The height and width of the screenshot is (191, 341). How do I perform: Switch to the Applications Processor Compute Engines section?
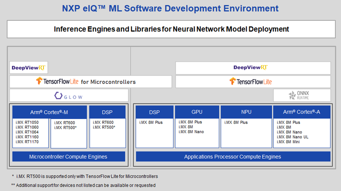click(233, 157)
